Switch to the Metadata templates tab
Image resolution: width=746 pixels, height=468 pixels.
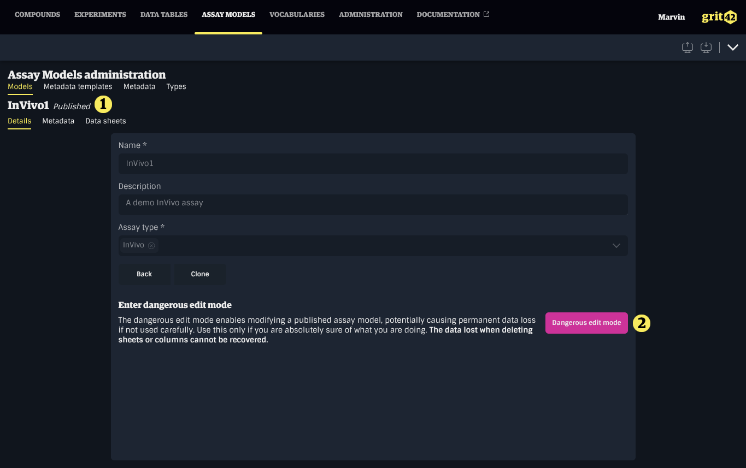pos(78,86)
